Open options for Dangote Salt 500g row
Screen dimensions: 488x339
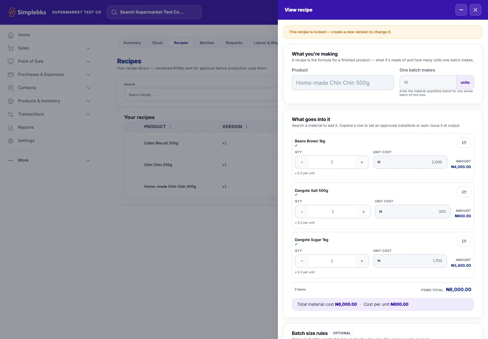pos(464,192)
